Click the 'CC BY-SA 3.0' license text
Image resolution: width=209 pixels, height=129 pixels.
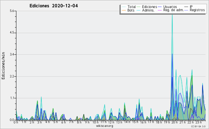coord(198,127)
